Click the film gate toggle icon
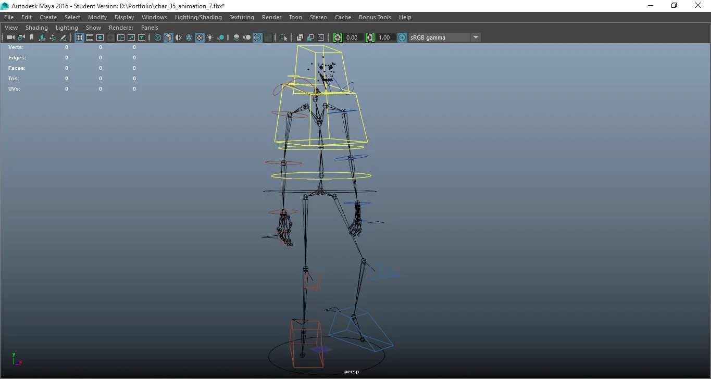Viewport: 711px width, 379px height. point(89,37)
